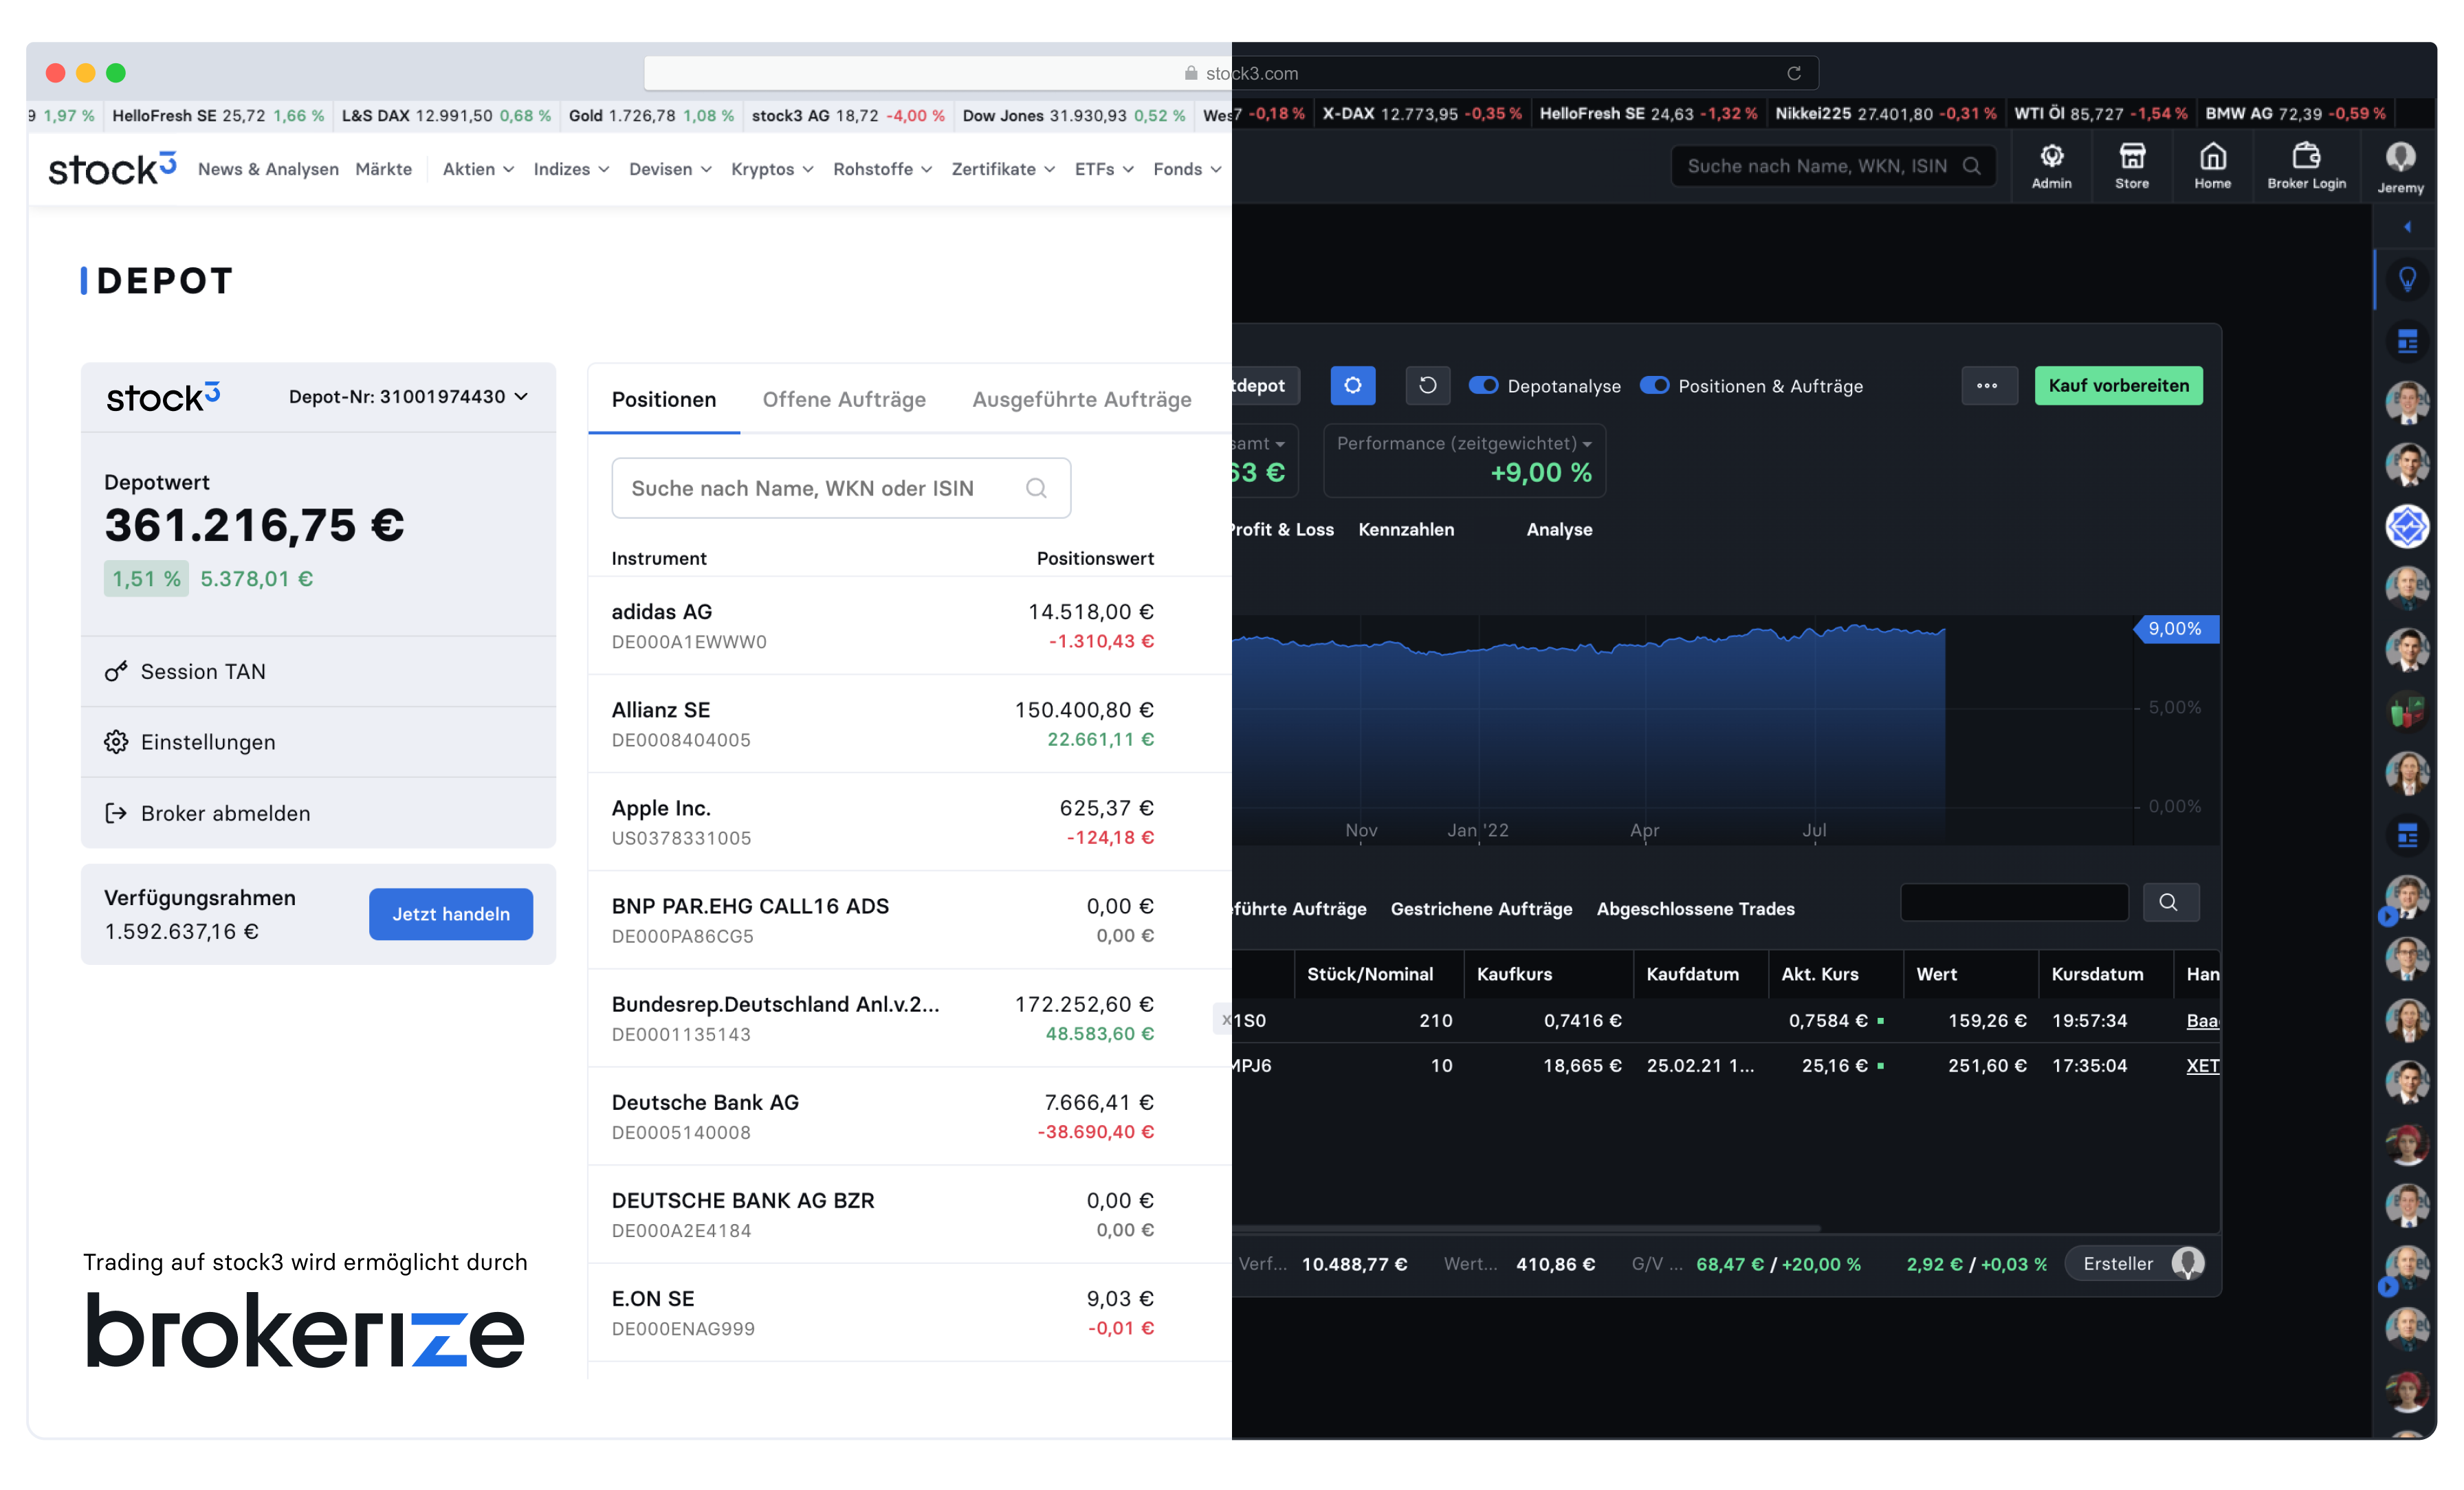Screen dimensions: 2464x1490
Task: Click the Suche nach Name, WKN oder ISIN field
Action: click(841, 488)
